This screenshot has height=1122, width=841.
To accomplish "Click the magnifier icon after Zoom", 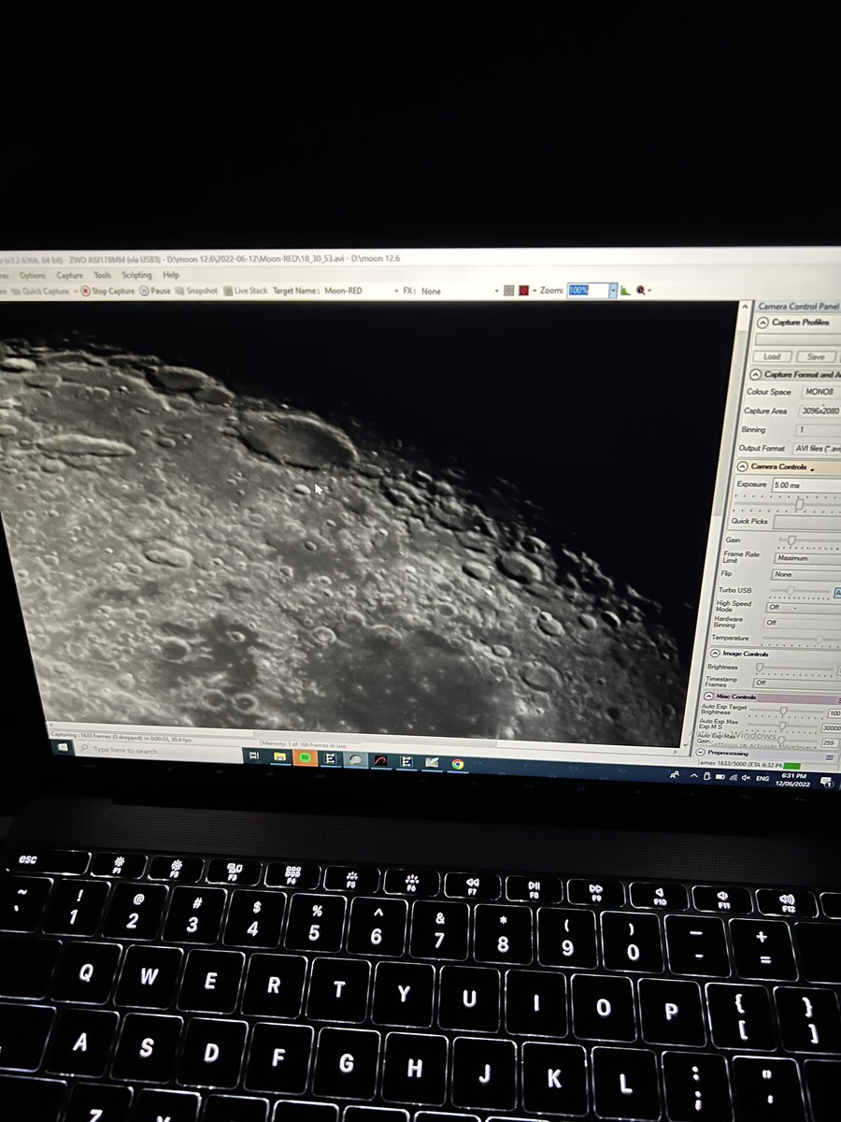I will coord(643,291).
